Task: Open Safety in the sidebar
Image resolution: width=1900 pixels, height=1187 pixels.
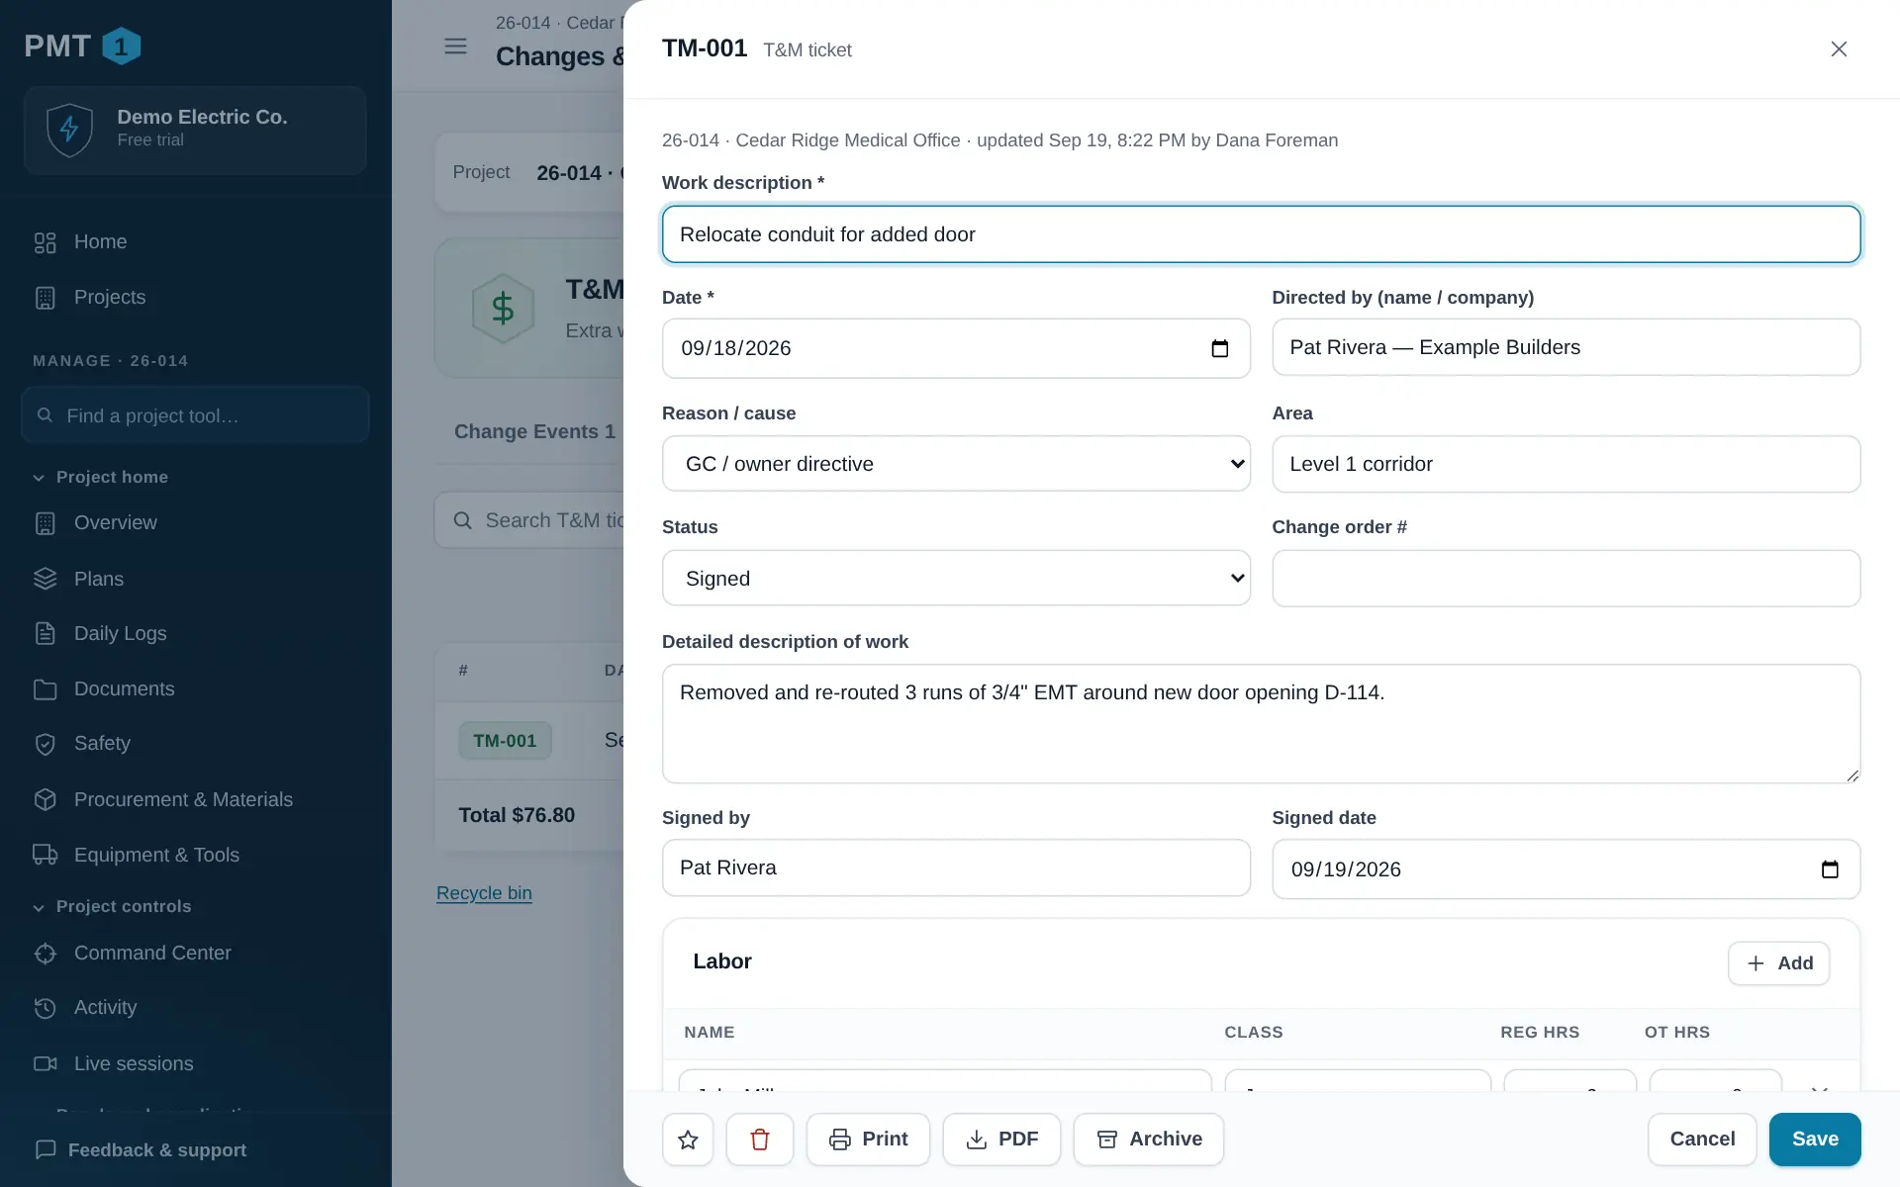Action: pos(102,744)
